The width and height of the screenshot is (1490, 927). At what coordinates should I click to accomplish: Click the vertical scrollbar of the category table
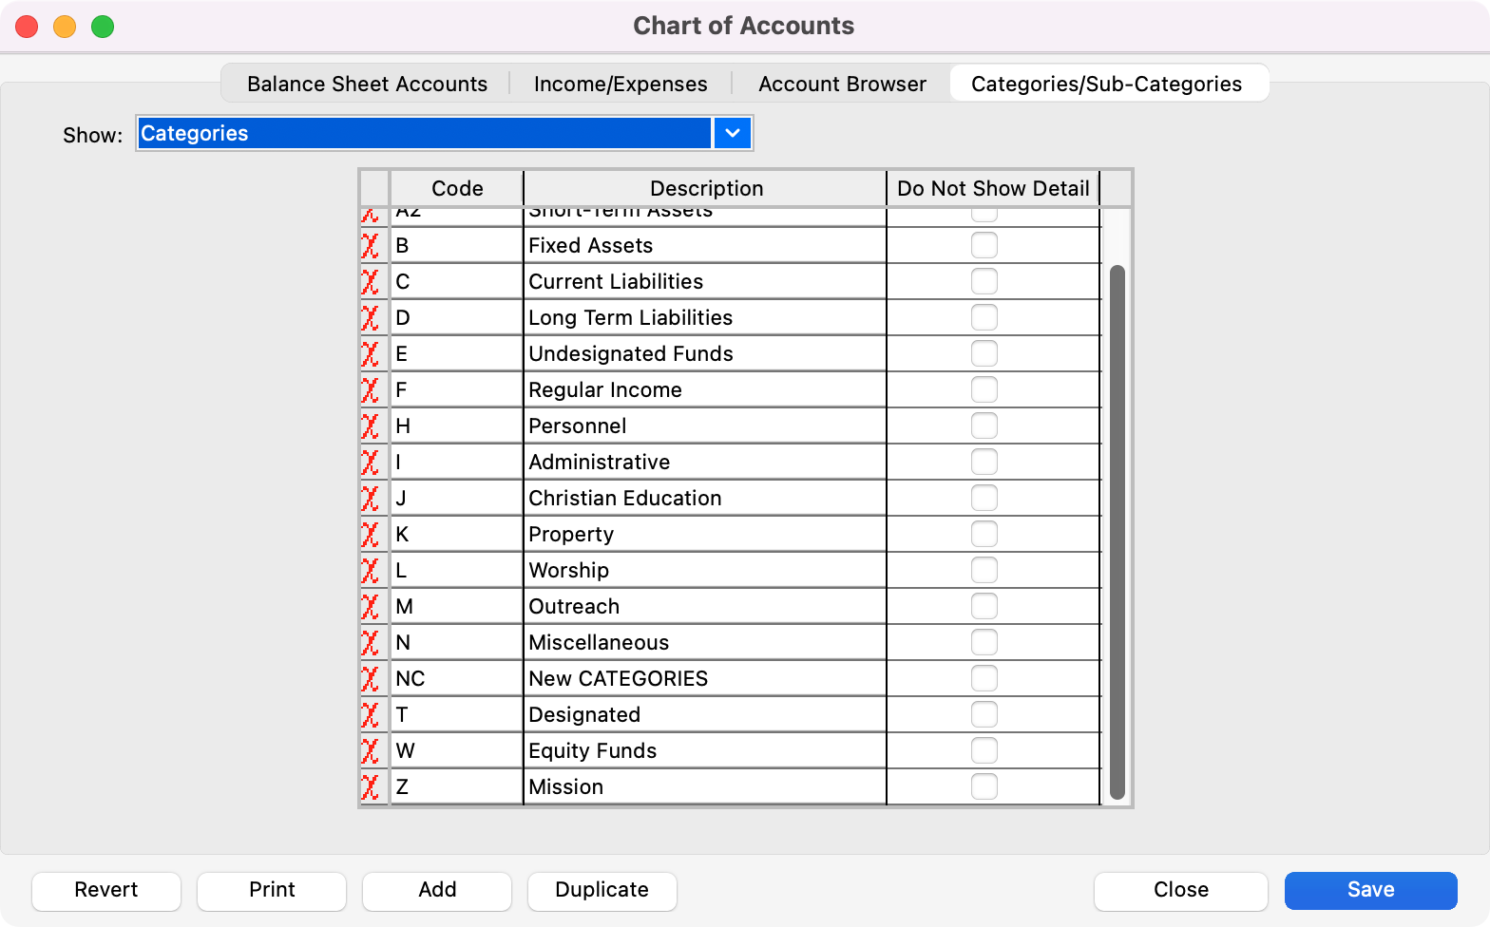[1117, 532]
